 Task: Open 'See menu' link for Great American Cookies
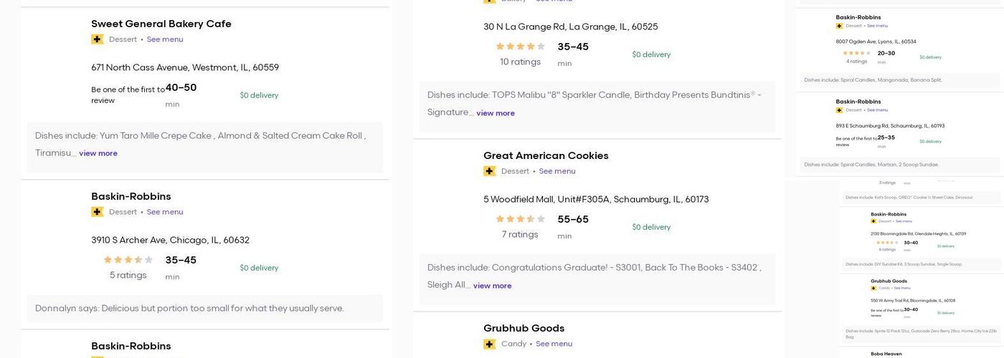[x=557, y=171]
